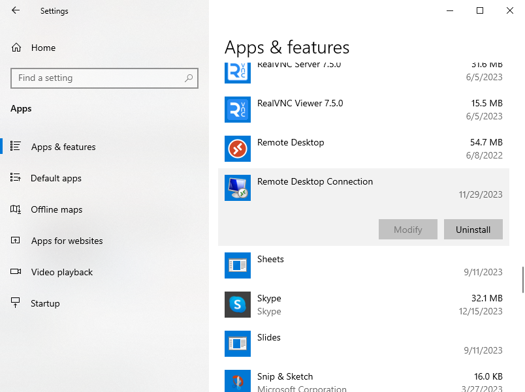Open Startup apps settings
Viewport: 525px width, 392px height.
pyautogui.click(x=45, y=303)
